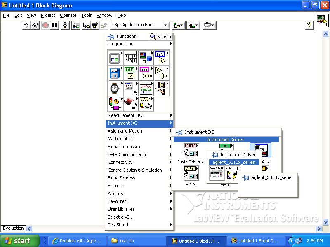Pin the agilent_5313x_series palette thumbtack

pyautogui.click(x=245, y=178)
